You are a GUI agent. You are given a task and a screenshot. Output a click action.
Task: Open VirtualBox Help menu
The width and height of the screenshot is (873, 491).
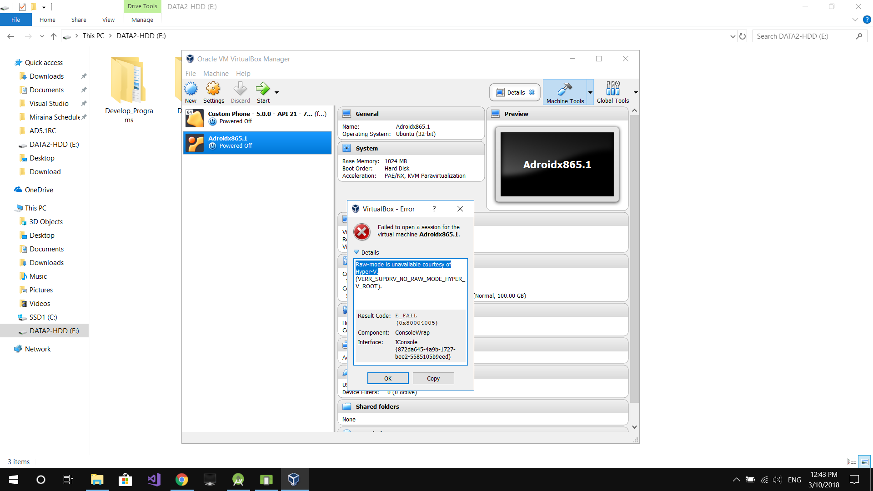pyautogui.click(x=243, y=73)
